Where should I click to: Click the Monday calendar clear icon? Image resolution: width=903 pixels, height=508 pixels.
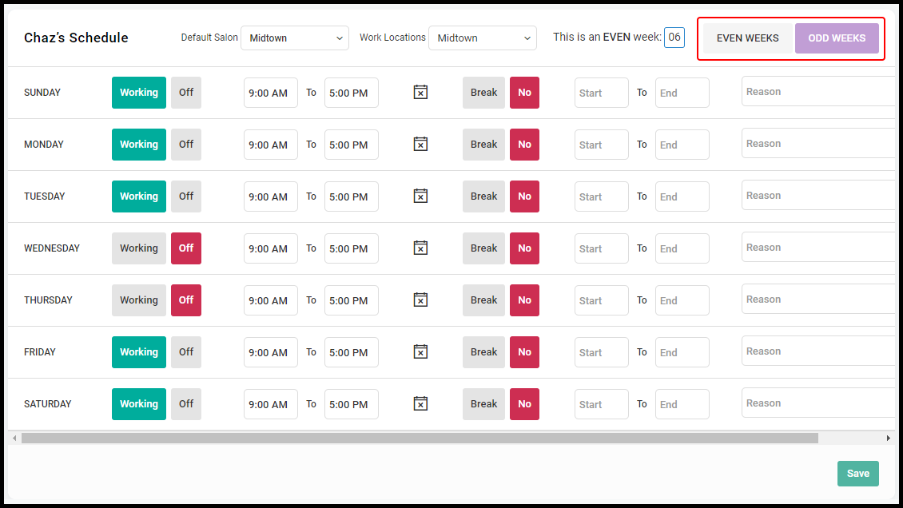pos(420,144)
